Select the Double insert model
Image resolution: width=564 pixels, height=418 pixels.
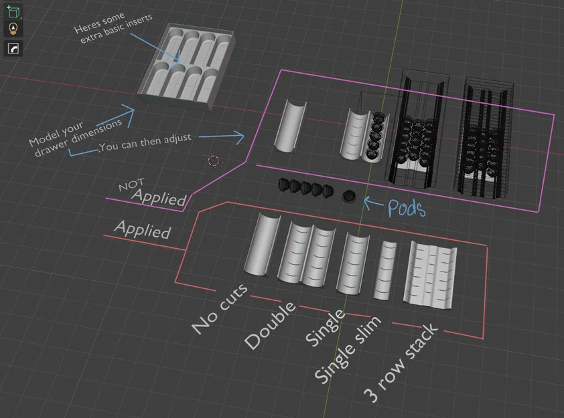[306, 254]
